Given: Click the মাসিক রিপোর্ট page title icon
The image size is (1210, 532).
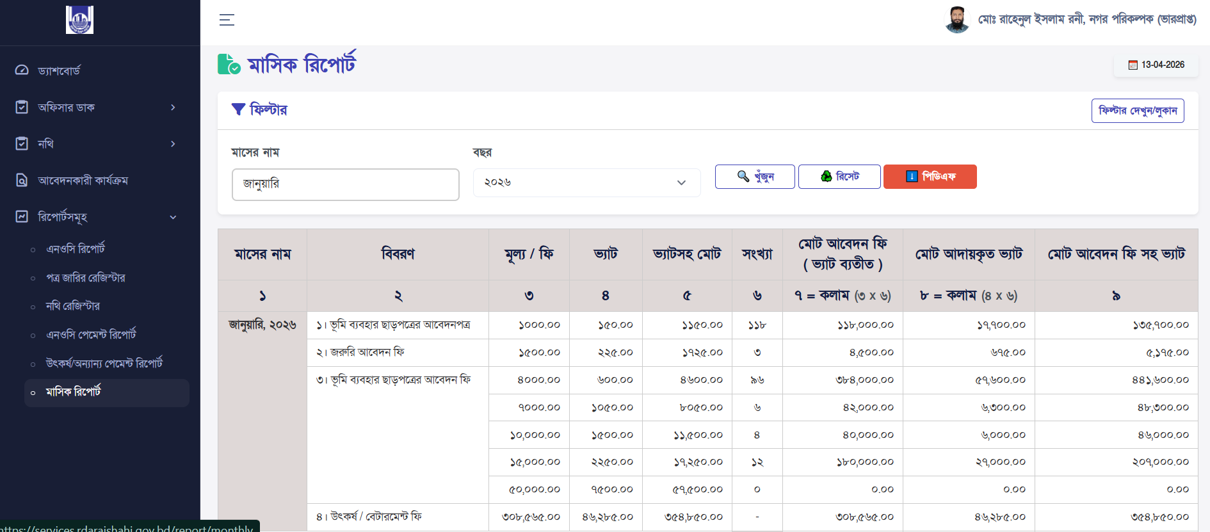Looking at the screenshot, I should point(229,65).
